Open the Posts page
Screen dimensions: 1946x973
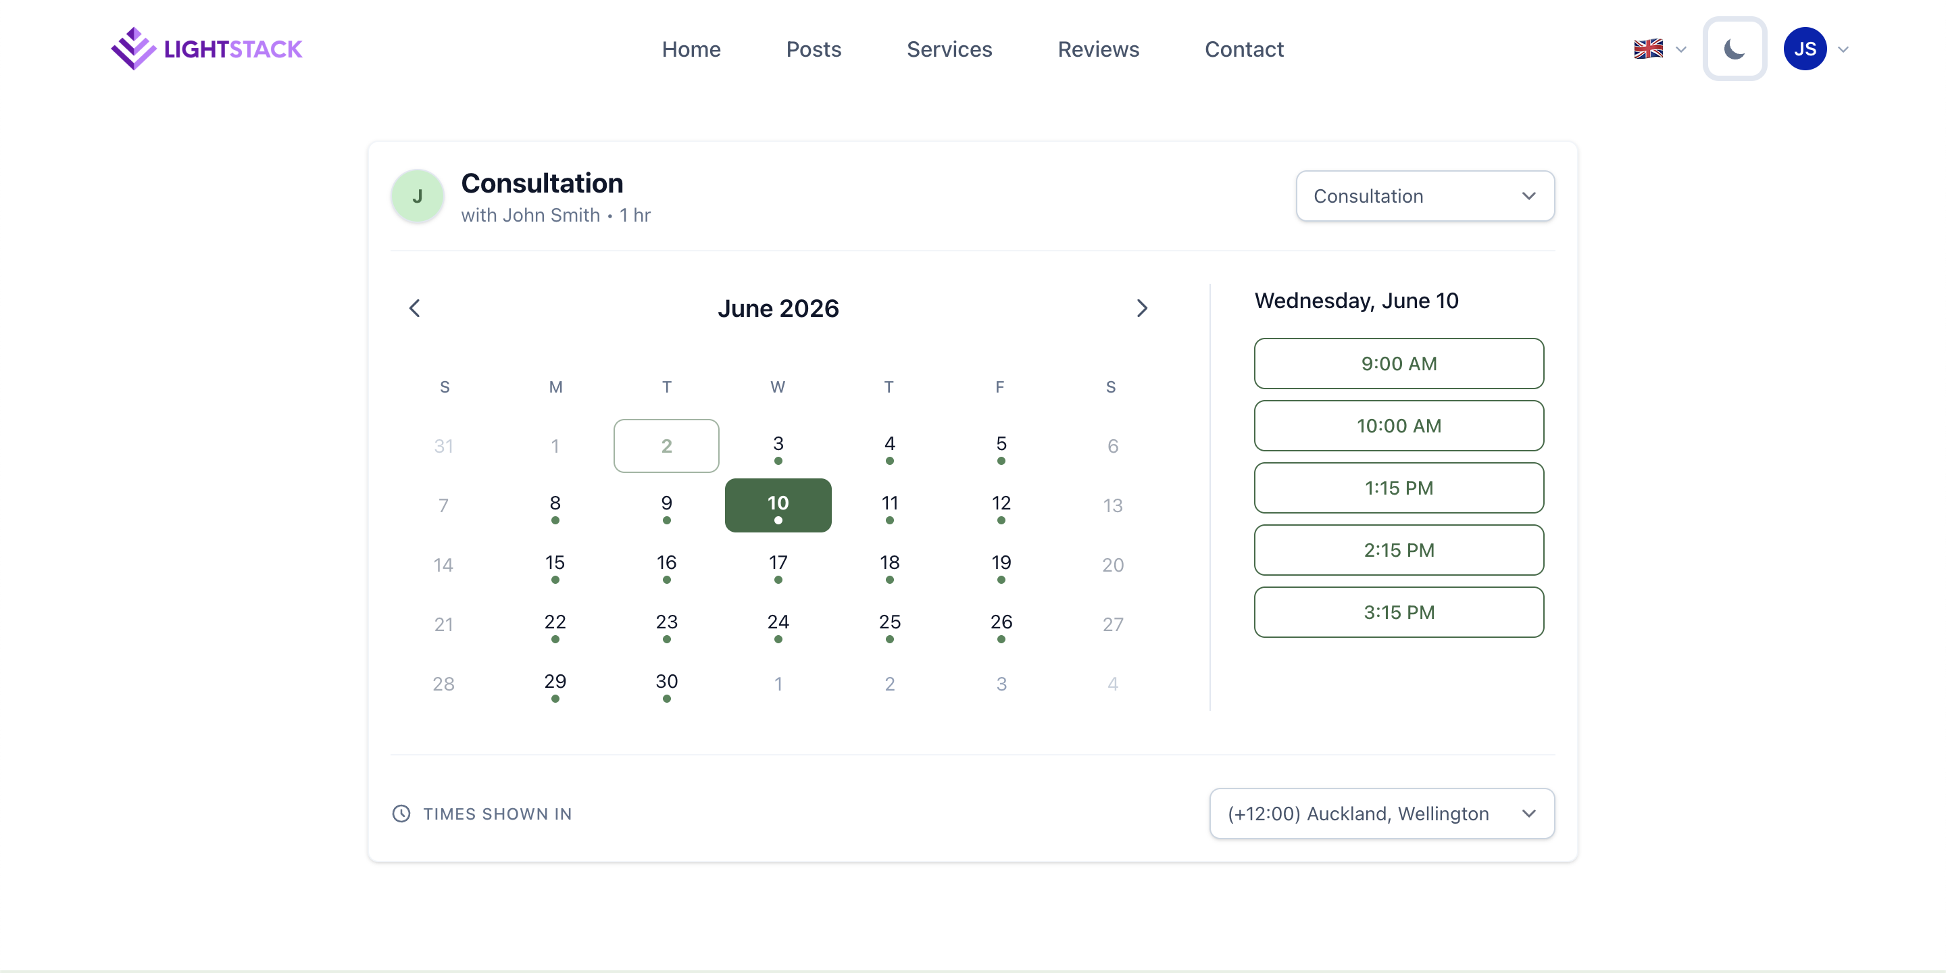tap(814, 49)
